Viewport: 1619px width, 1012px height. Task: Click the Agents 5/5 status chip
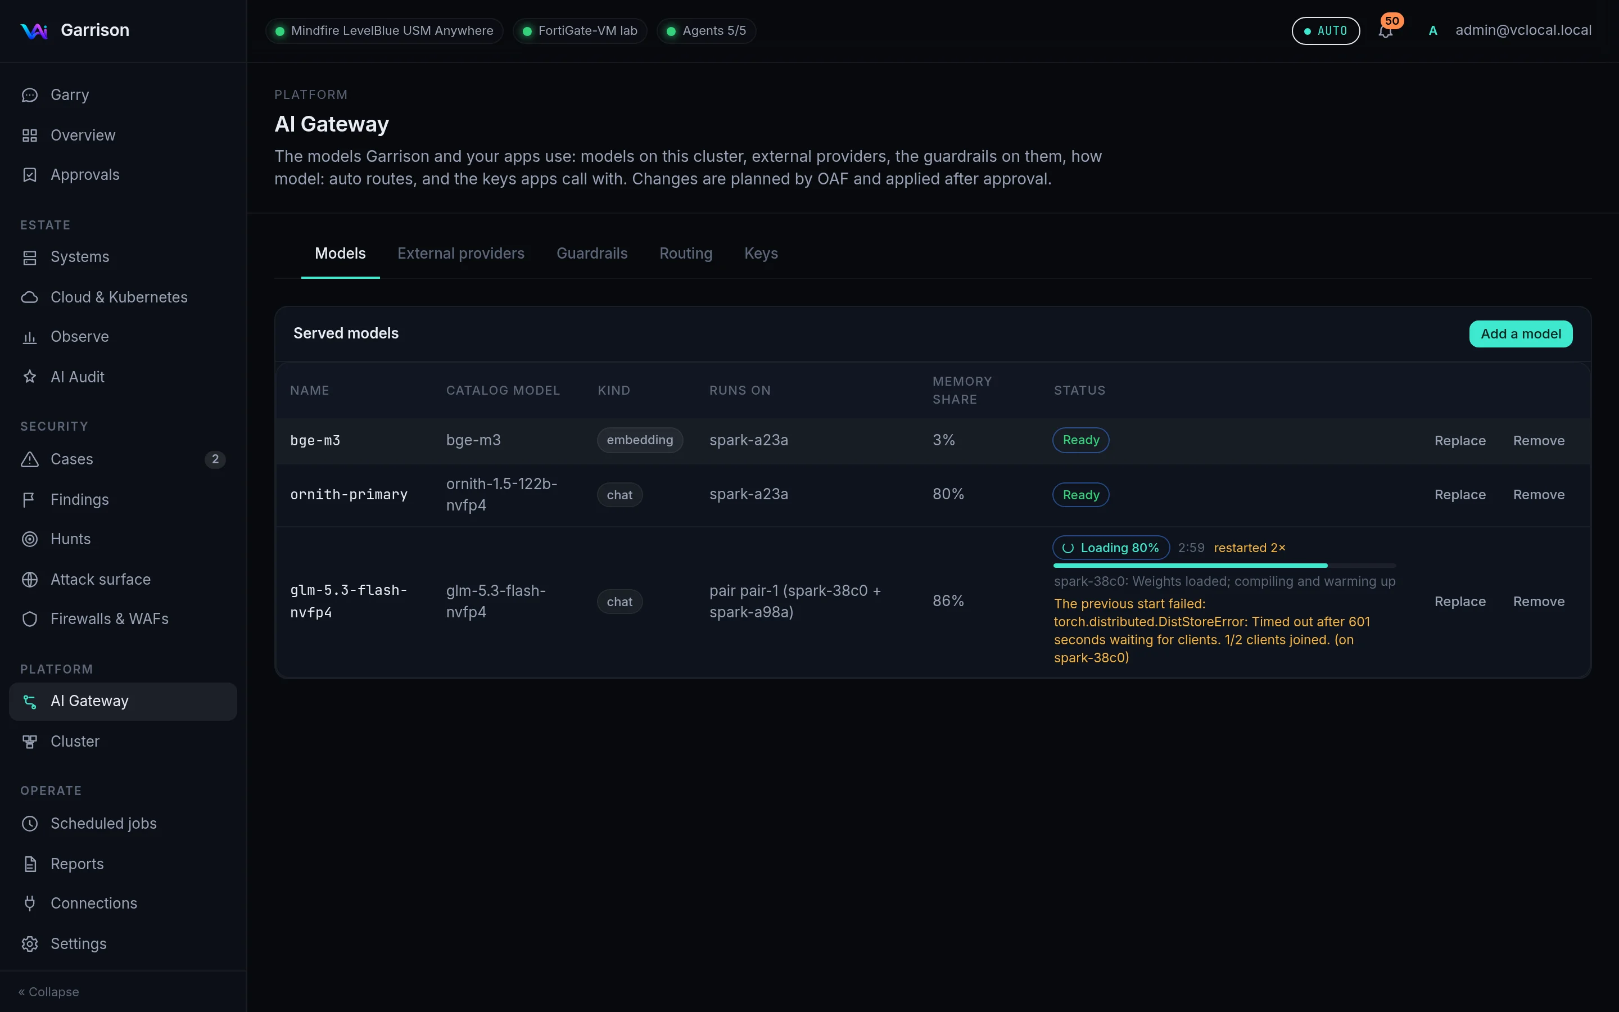(706, 31)
